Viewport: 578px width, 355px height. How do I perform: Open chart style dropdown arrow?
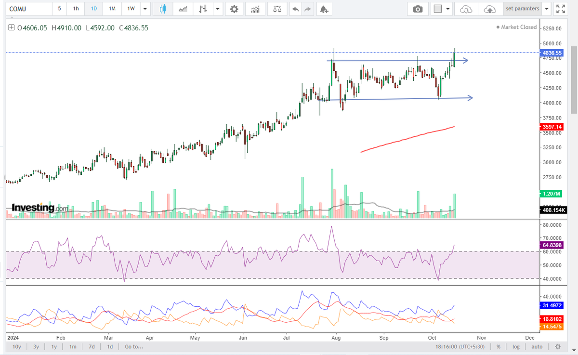coord(218,9)
